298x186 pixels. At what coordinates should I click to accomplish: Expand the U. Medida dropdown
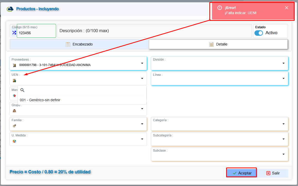pyautogui.click(x=142, y=139)
